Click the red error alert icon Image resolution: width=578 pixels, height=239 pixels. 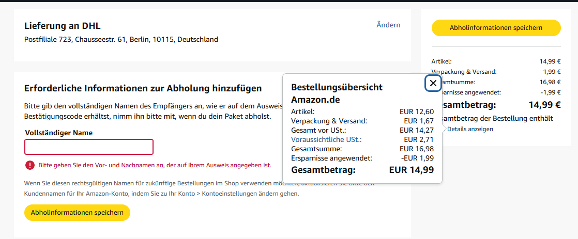pyautogui.click(x=30, y=165)
